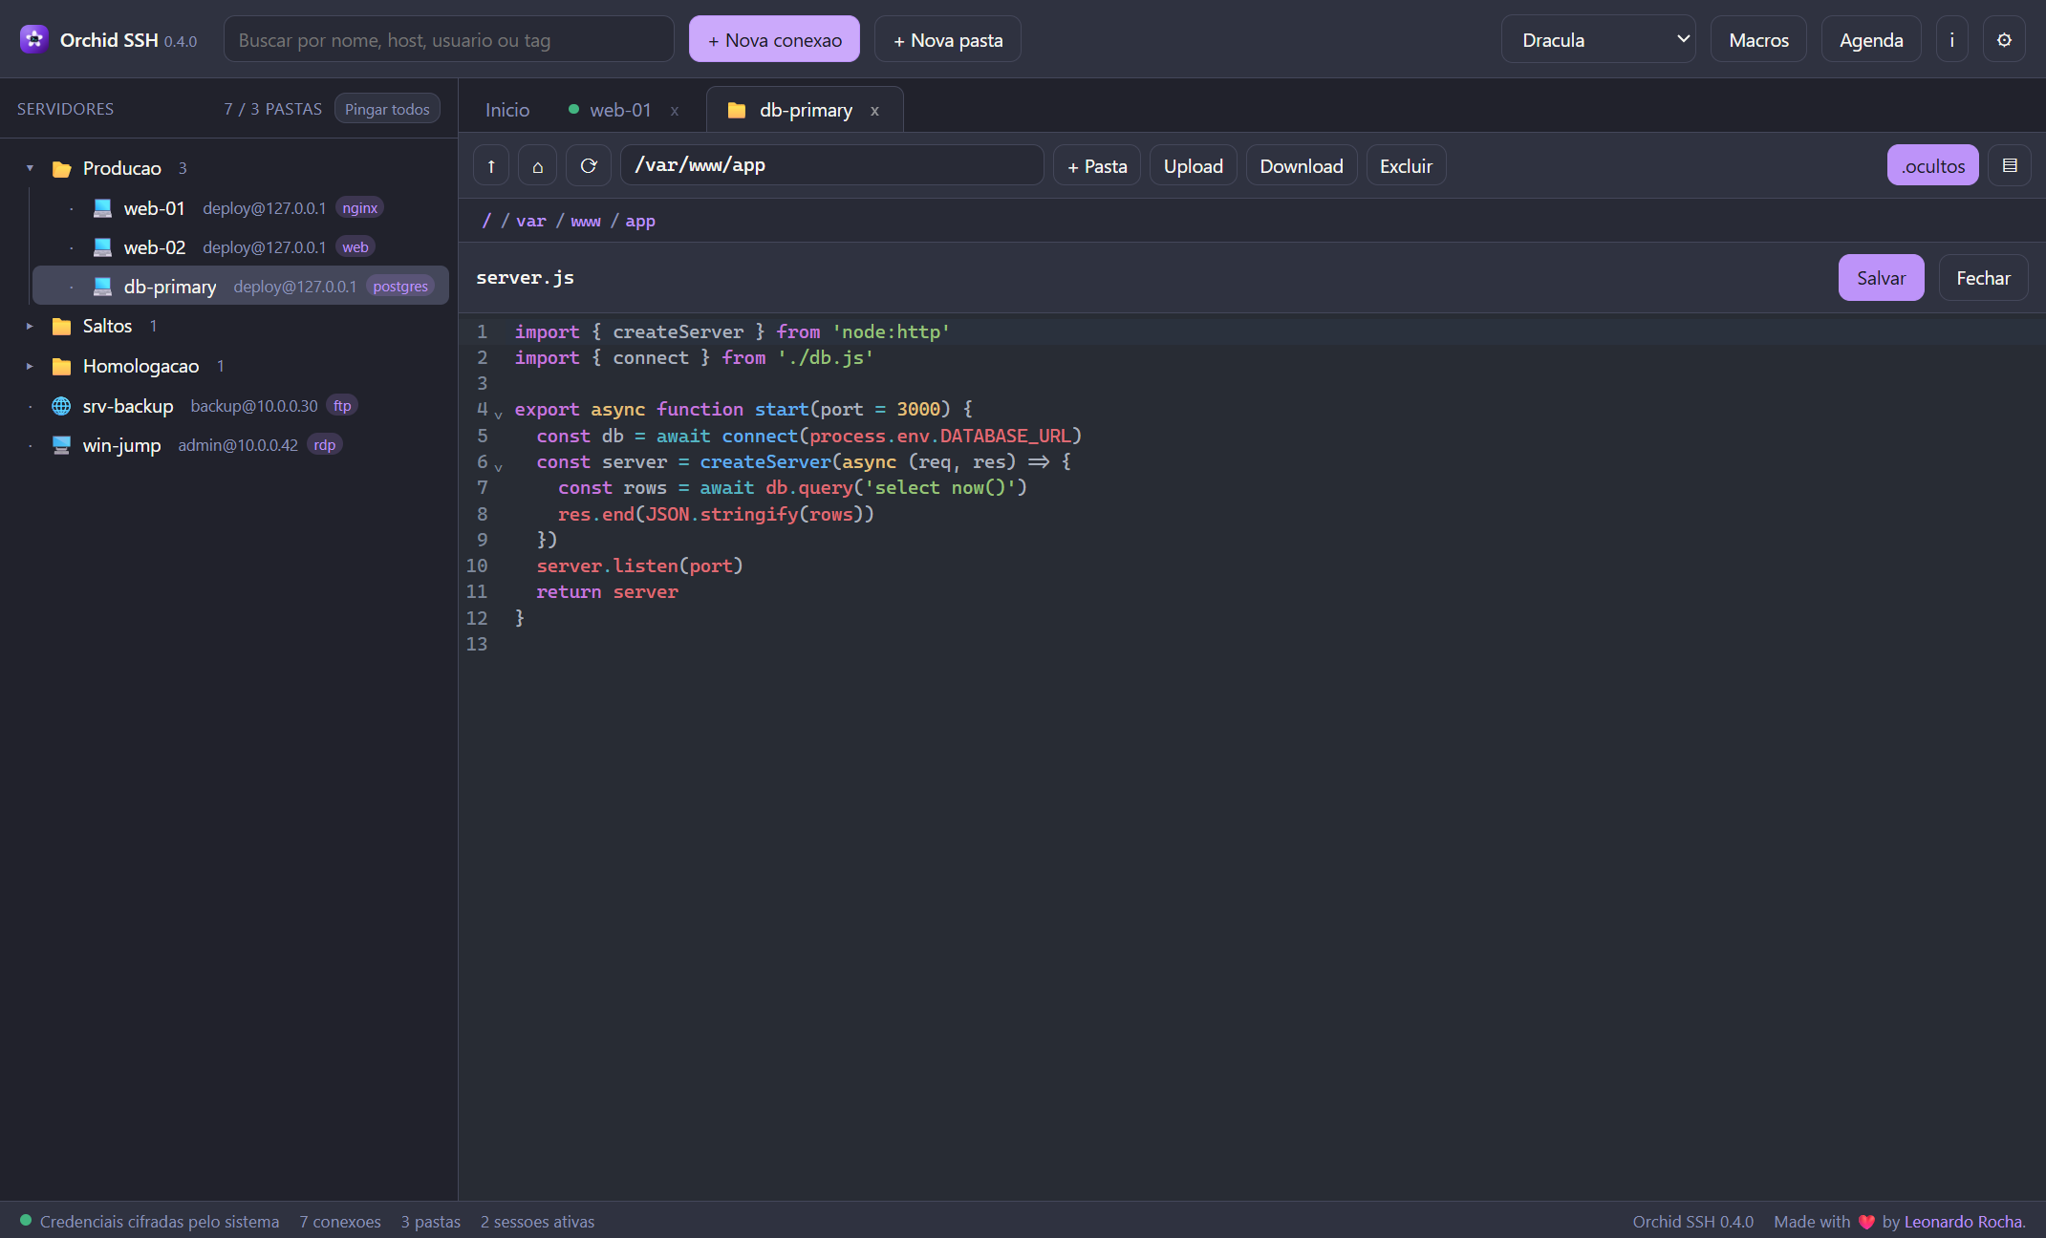Expand the Homologacao folder
2046x1238 pixels.
pos(30,366)
